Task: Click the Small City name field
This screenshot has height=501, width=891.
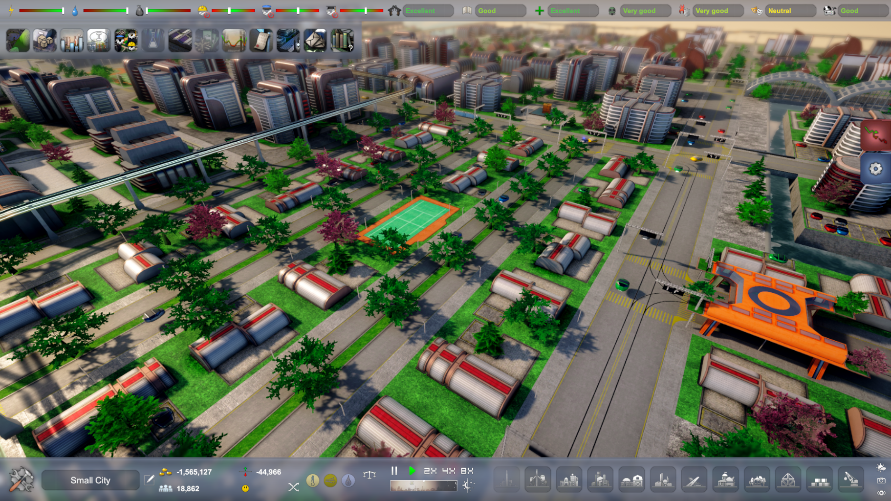Action: [x=90, y=480]
